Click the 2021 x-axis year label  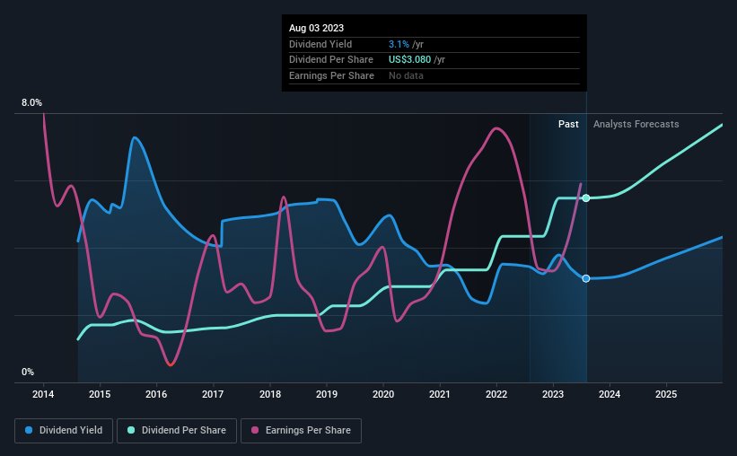click(440, 394)
